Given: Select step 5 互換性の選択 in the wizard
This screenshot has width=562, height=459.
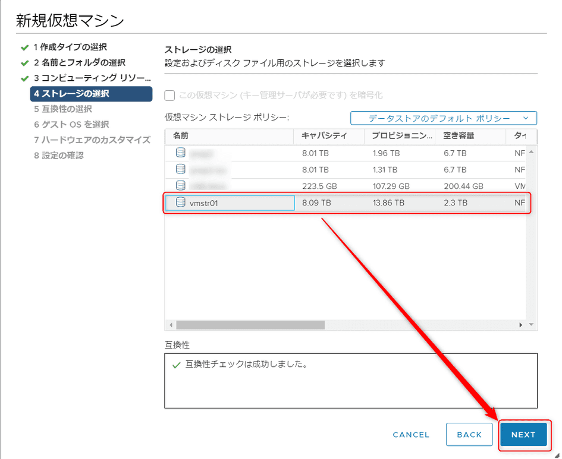Looking at the screenshot, I should pyautogui.click(x=63, y=109).
